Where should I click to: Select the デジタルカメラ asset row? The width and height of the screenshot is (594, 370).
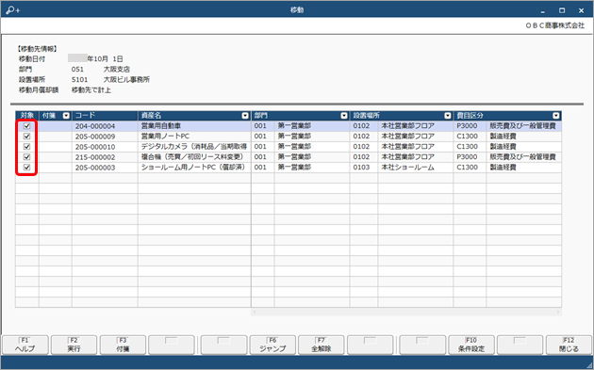point(194,147)
